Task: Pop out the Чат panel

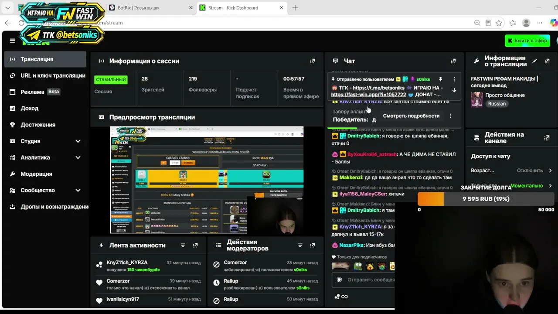Action: 453,61
